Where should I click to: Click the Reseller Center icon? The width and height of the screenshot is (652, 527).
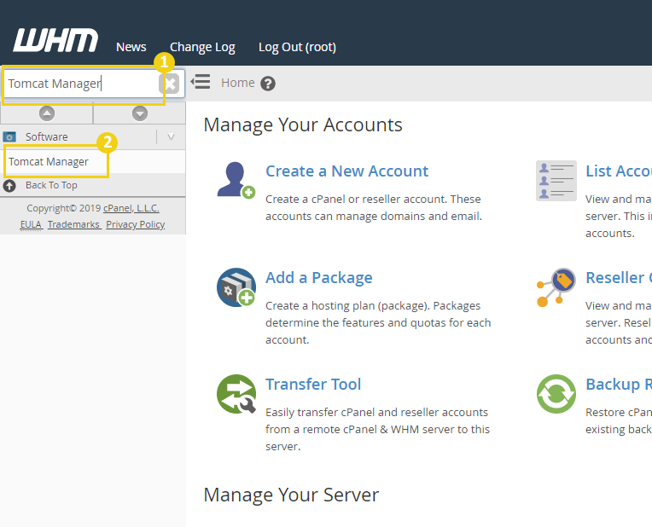click(556, 287)
